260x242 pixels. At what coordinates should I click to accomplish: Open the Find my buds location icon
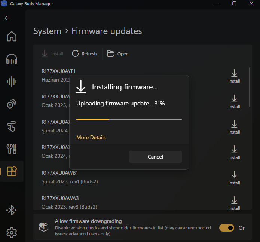pyautogui.click(x=12, y=104)
